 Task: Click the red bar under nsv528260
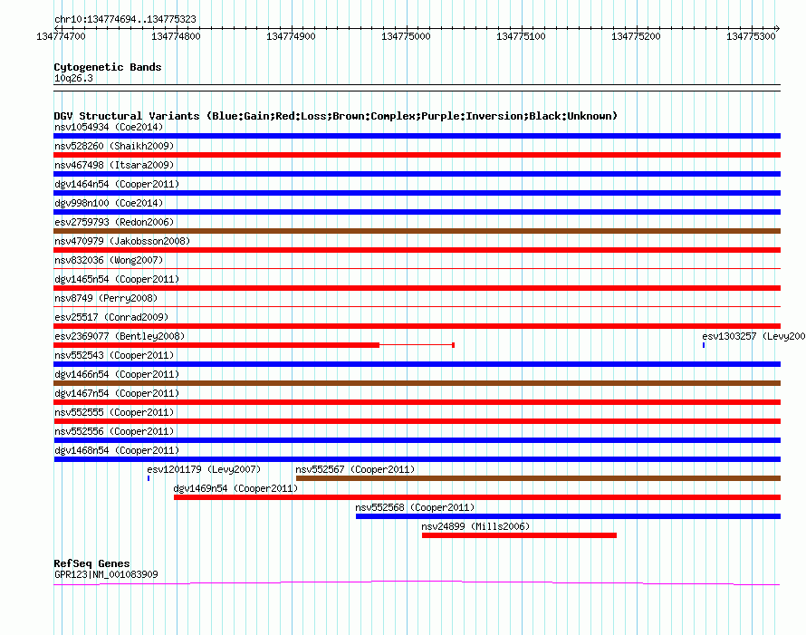pyautogui.click(x=417, y=155)
